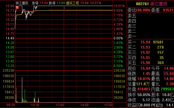The height and width of the screenshot is (108, 174).
Task: Click the 委比 value 100.00%
Action: pos(143,10)
